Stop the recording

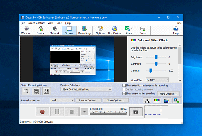[72, 112]
